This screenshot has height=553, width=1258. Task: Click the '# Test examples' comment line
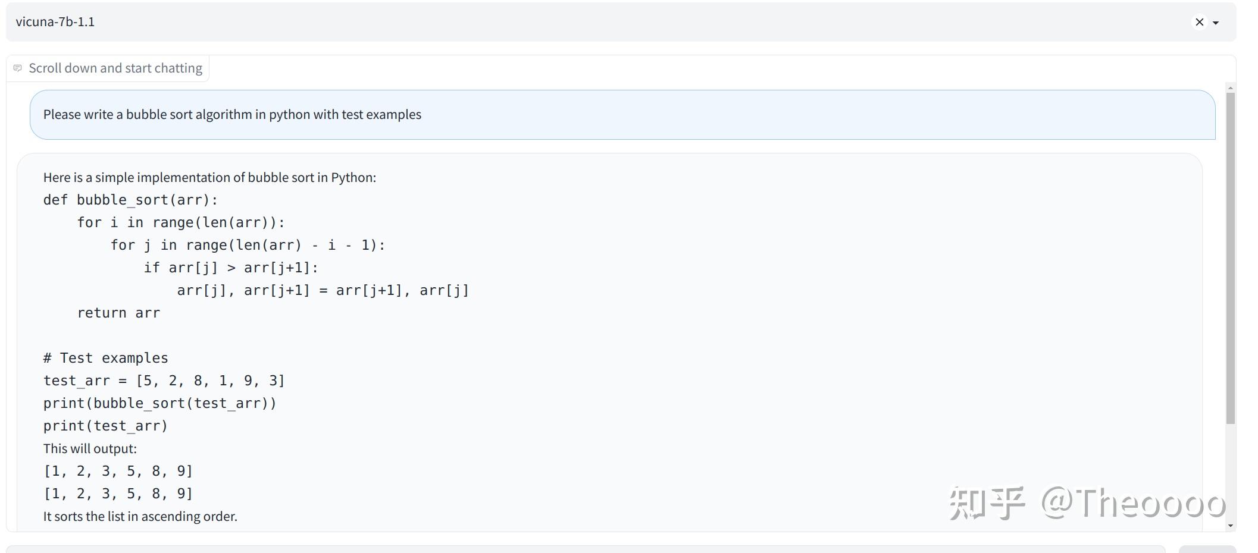tap(106, 358)
